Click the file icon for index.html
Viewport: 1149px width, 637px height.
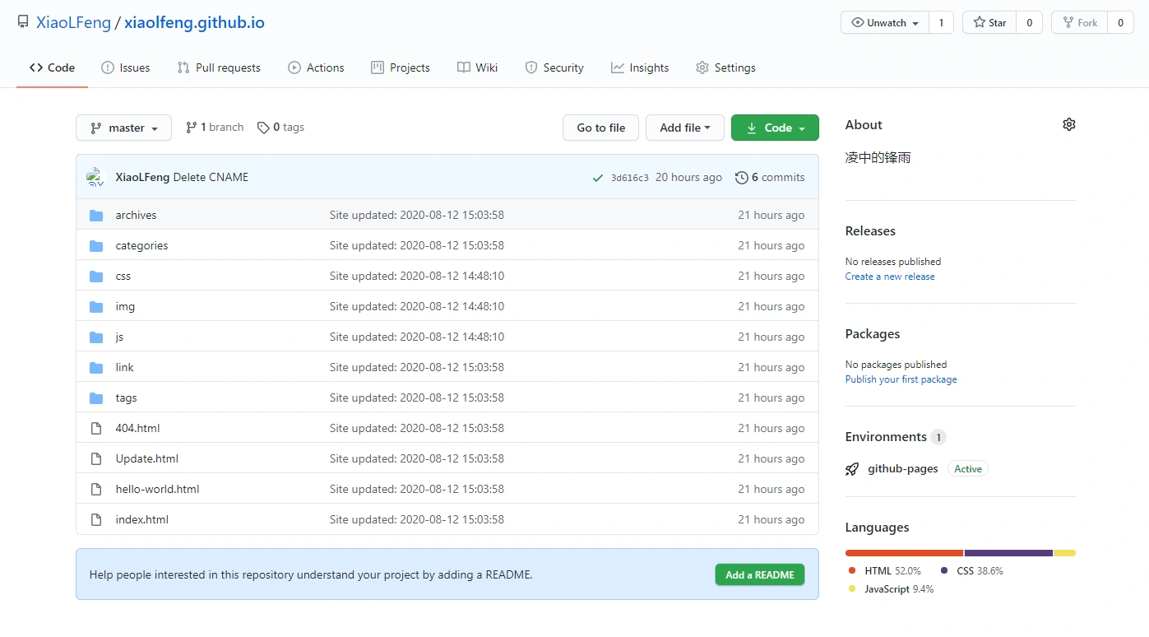(96, 519)
